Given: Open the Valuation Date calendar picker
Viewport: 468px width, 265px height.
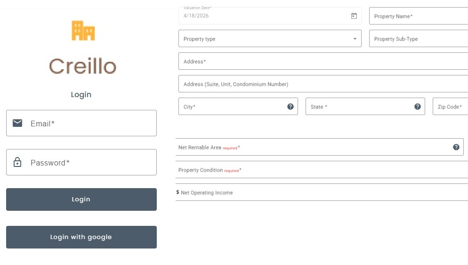Looking at the screenshot, I should [354, 16].
